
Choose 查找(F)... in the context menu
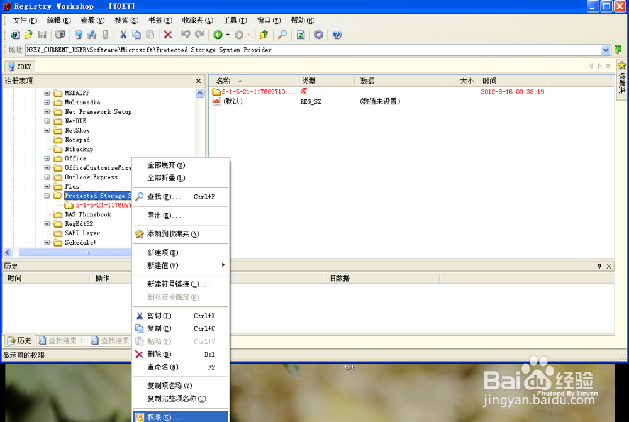click(x=181, y=197)
